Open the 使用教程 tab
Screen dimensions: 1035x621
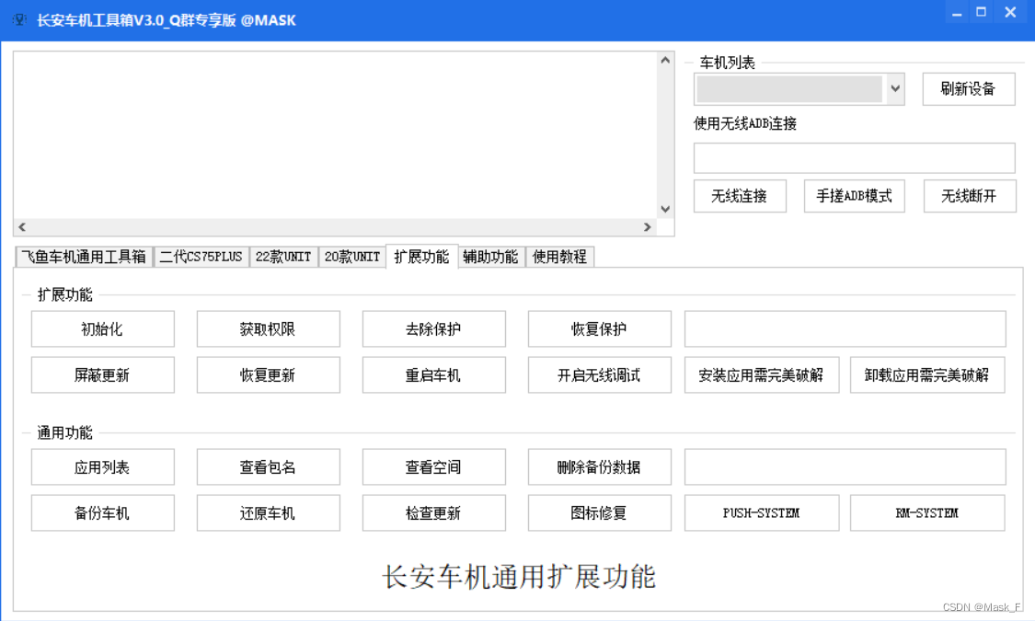[559, 257]
